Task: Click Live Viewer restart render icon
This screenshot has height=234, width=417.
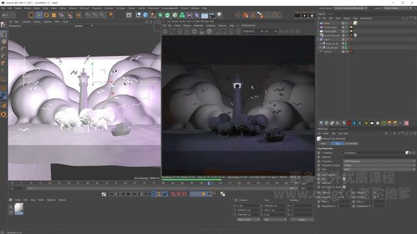Action: click(172, 32)
